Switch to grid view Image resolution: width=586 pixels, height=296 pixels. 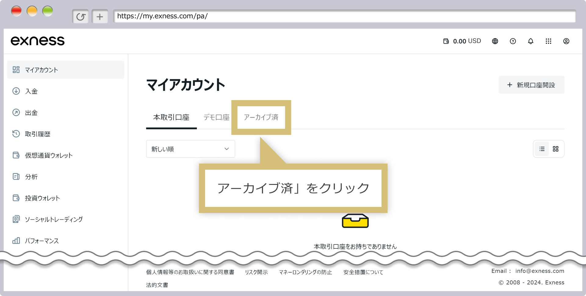555,149
